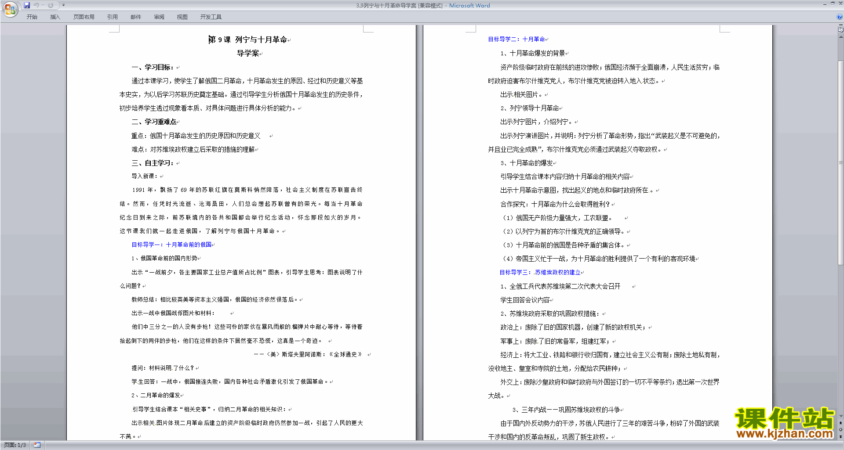
Task: Click blue heading '目标导学二:十月革命'
Action: click(x=517, y=39)
